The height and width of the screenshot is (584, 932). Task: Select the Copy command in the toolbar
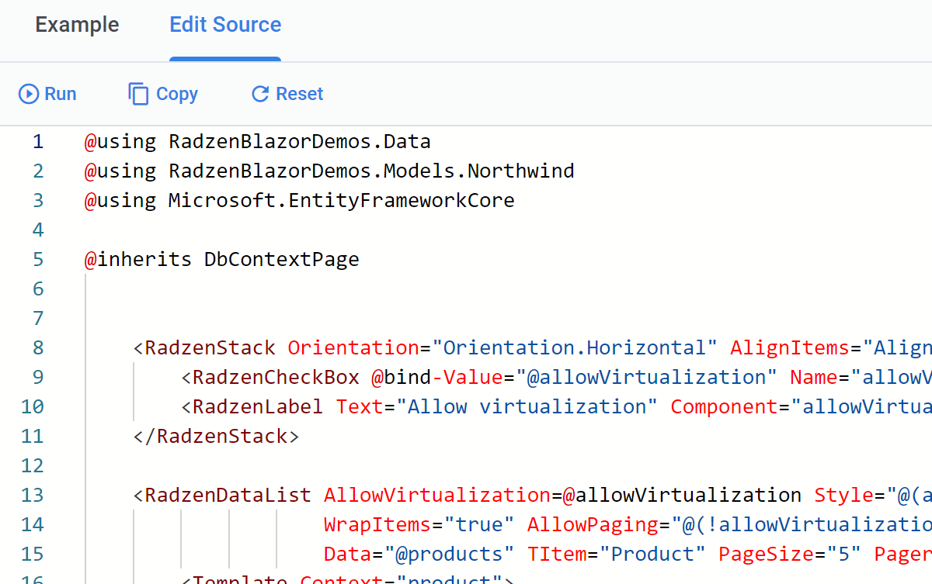(163, 93)
